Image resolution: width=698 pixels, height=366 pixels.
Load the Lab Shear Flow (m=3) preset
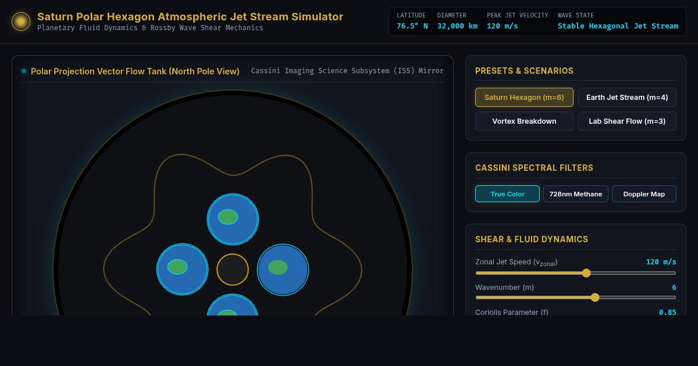coord(627,121)
